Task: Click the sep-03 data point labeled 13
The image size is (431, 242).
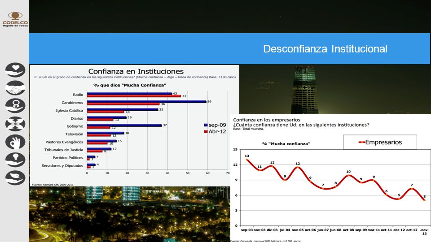Action: (x=247, y=160)
